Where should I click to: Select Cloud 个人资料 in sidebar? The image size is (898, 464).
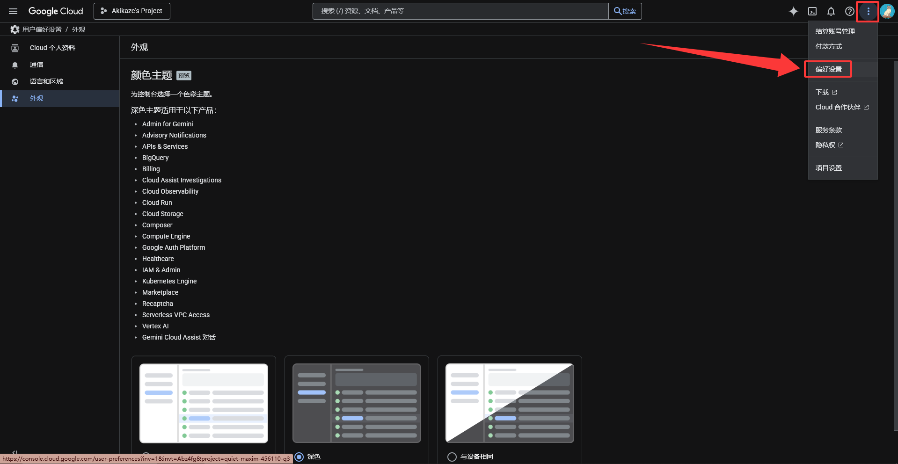[60, 48]
